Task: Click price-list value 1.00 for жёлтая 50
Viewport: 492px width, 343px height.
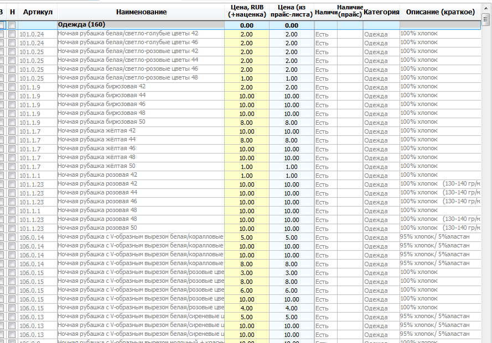Action: click(292, 167)
